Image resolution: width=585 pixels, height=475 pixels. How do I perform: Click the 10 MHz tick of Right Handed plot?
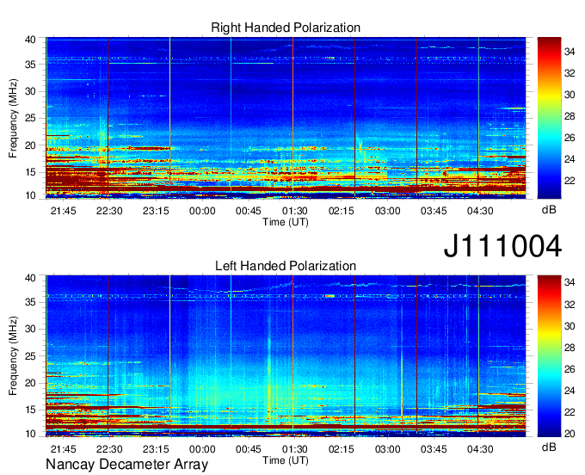tap(30, 195)
